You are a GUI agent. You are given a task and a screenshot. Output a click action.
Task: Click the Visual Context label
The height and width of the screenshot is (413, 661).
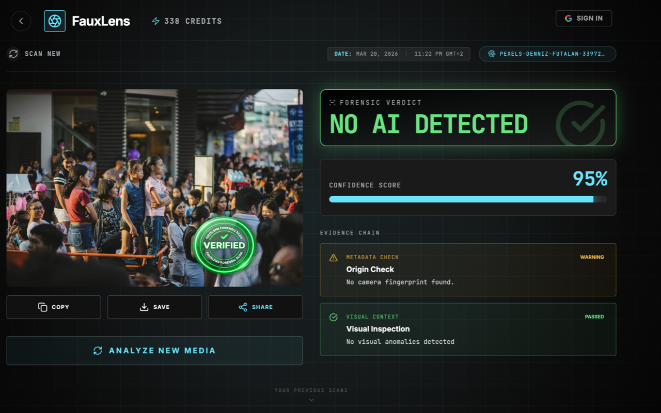coord(372,317)
